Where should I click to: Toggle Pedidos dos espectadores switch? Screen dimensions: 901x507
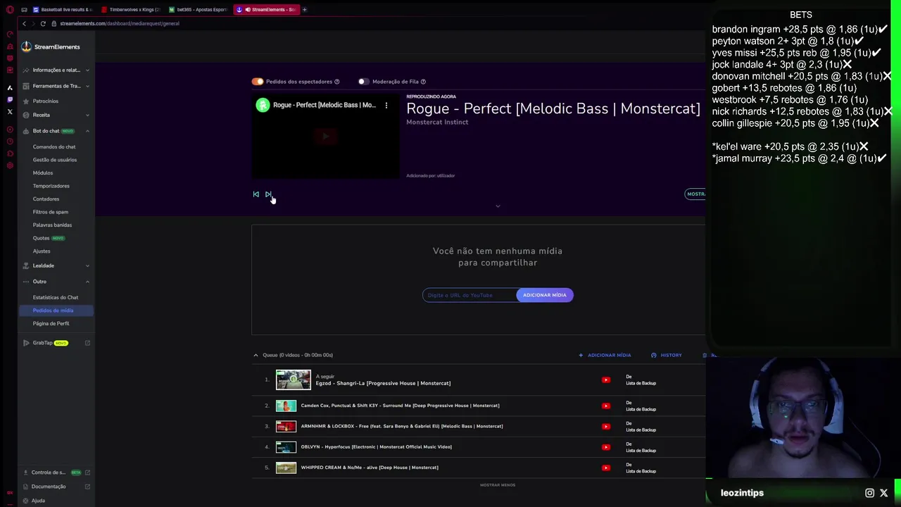(x=258, y=82)
